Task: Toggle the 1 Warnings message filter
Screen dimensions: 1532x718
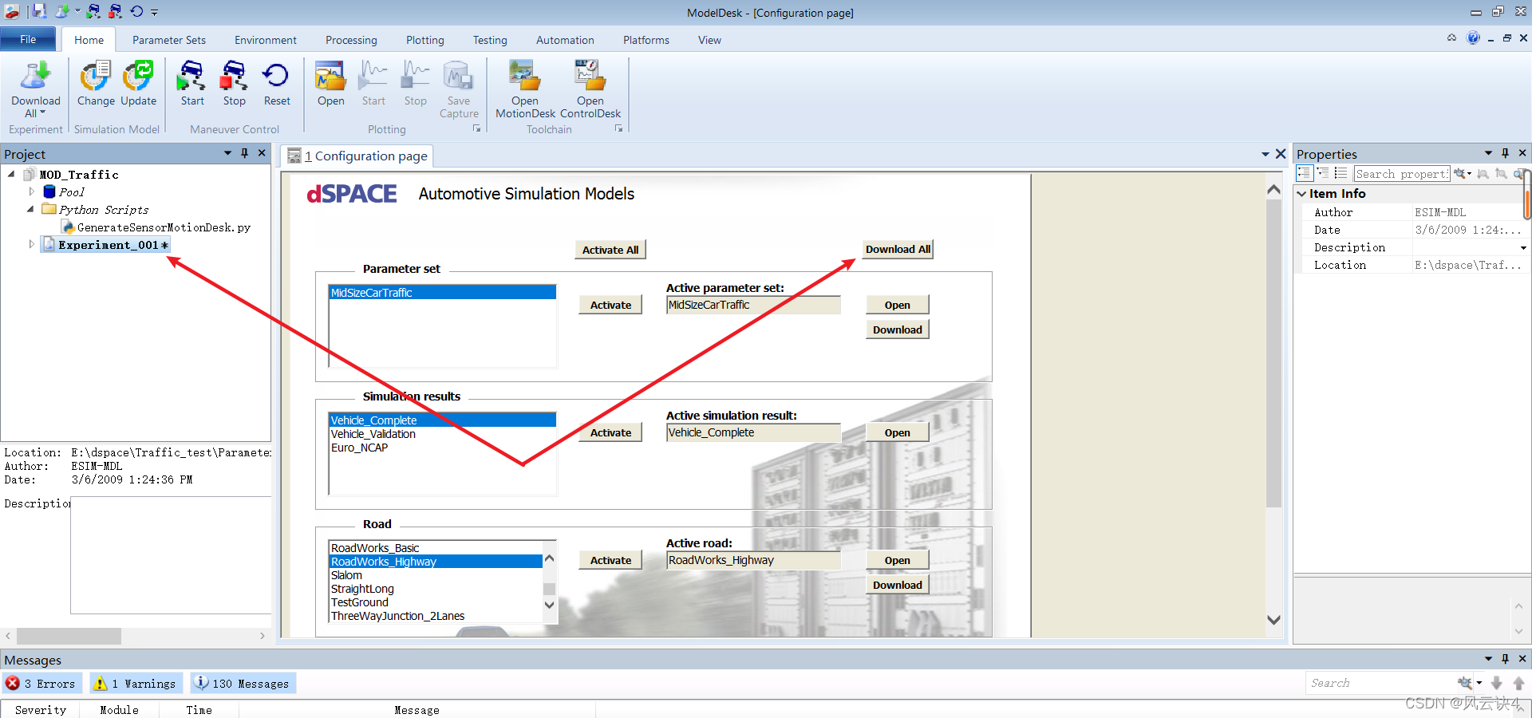Action: coord(136,684)
